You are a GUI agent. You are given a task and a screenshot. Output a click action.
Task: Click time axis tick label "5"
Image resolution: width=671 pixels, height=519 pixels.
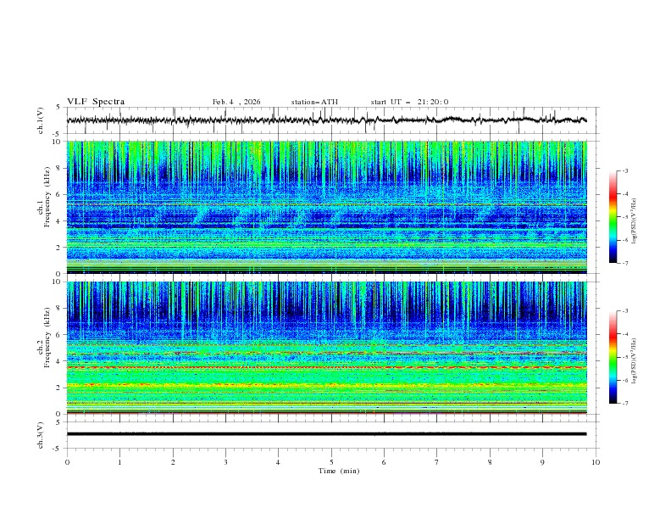click(331, 462)
